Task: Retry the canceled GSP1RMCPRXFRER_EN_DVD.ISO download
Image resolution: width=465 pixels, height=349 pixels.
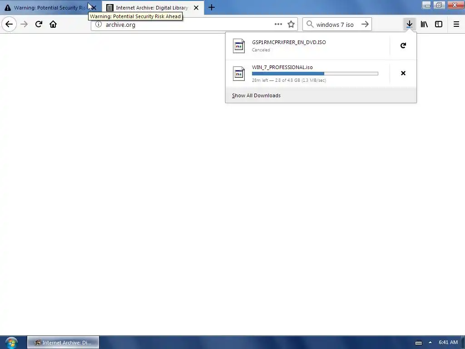Action: (403, 45)
